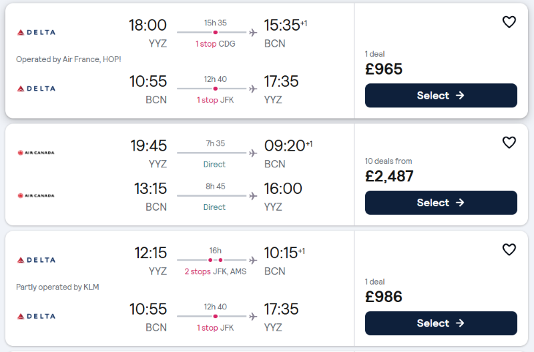Image resolution: width=534 pixels, height=352 pixels.
Task: Click 'Partly operated by KLM' note
Action: click(57, 287)
